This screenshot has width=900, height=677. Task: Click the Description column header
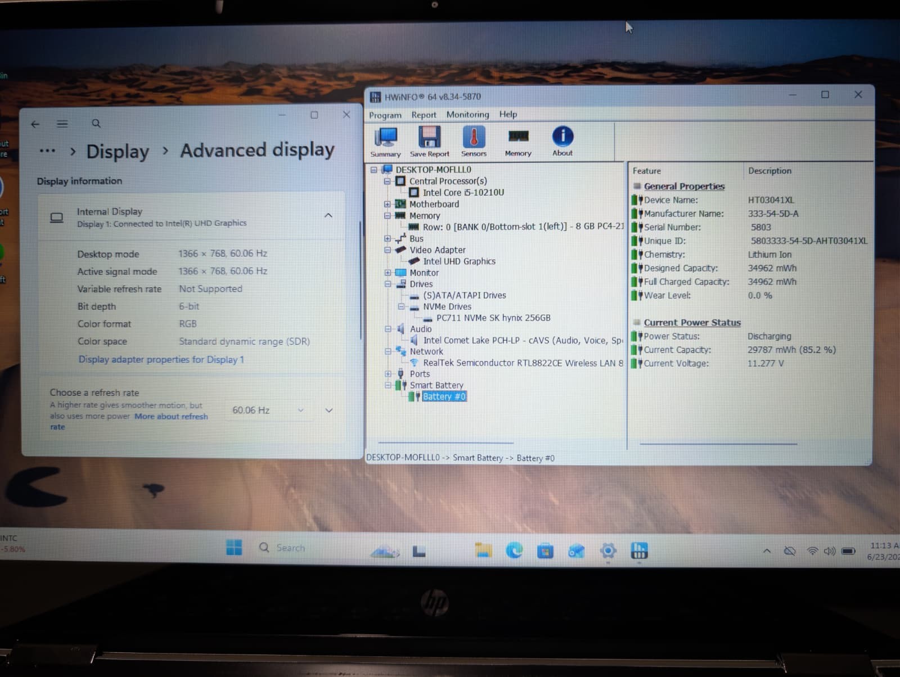(769, 171)
